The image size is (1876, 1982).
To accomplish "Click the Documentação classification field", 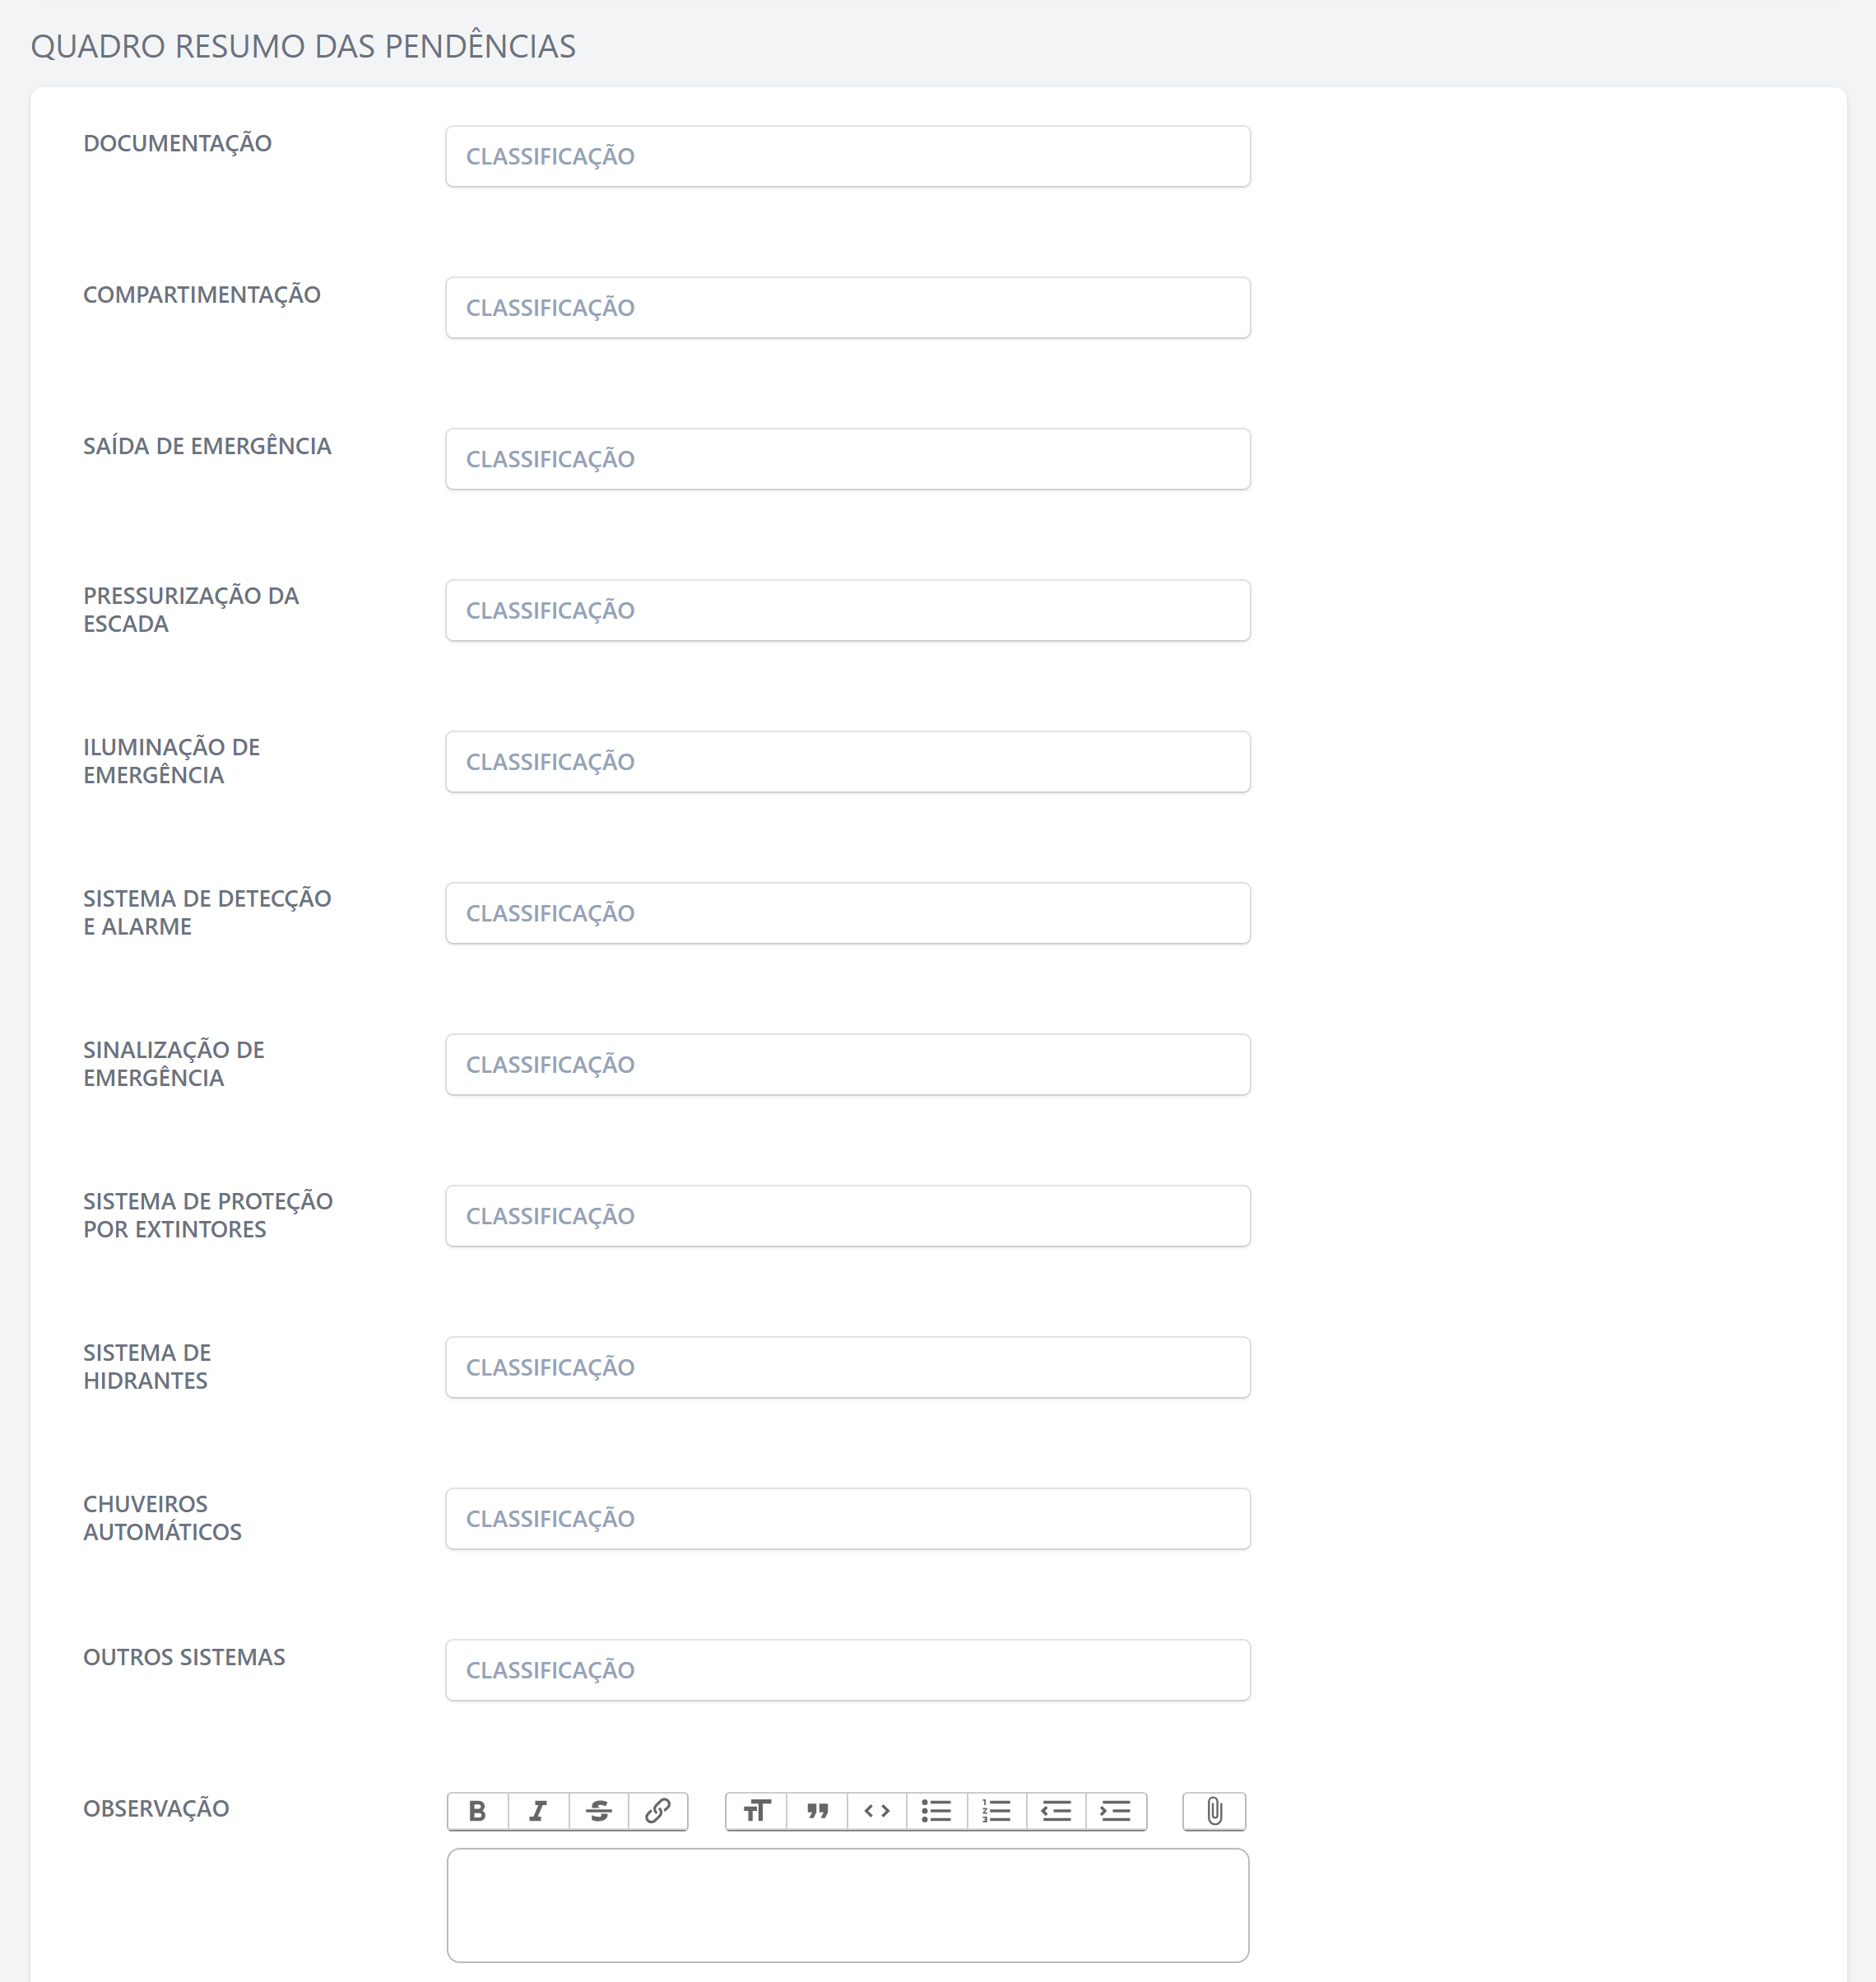I will [847, 156].
